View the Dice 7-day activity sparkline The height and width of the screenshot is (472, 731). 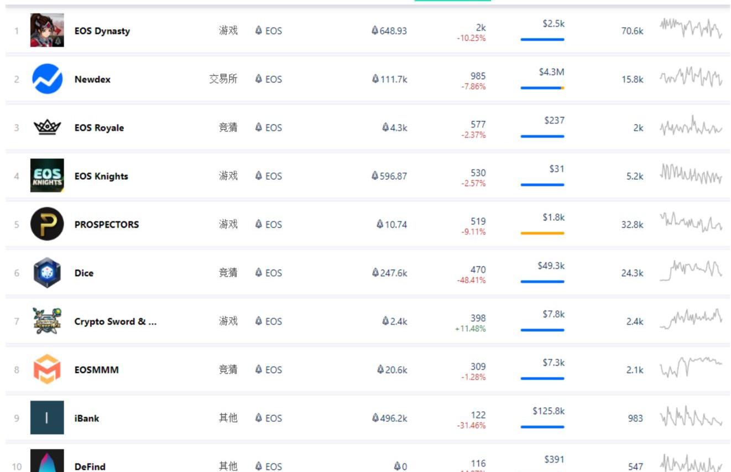(x=691, y=271)
